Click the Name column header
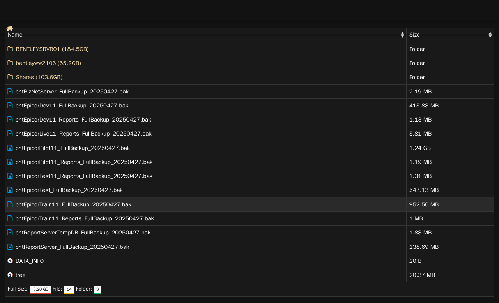 pos(205,35)
